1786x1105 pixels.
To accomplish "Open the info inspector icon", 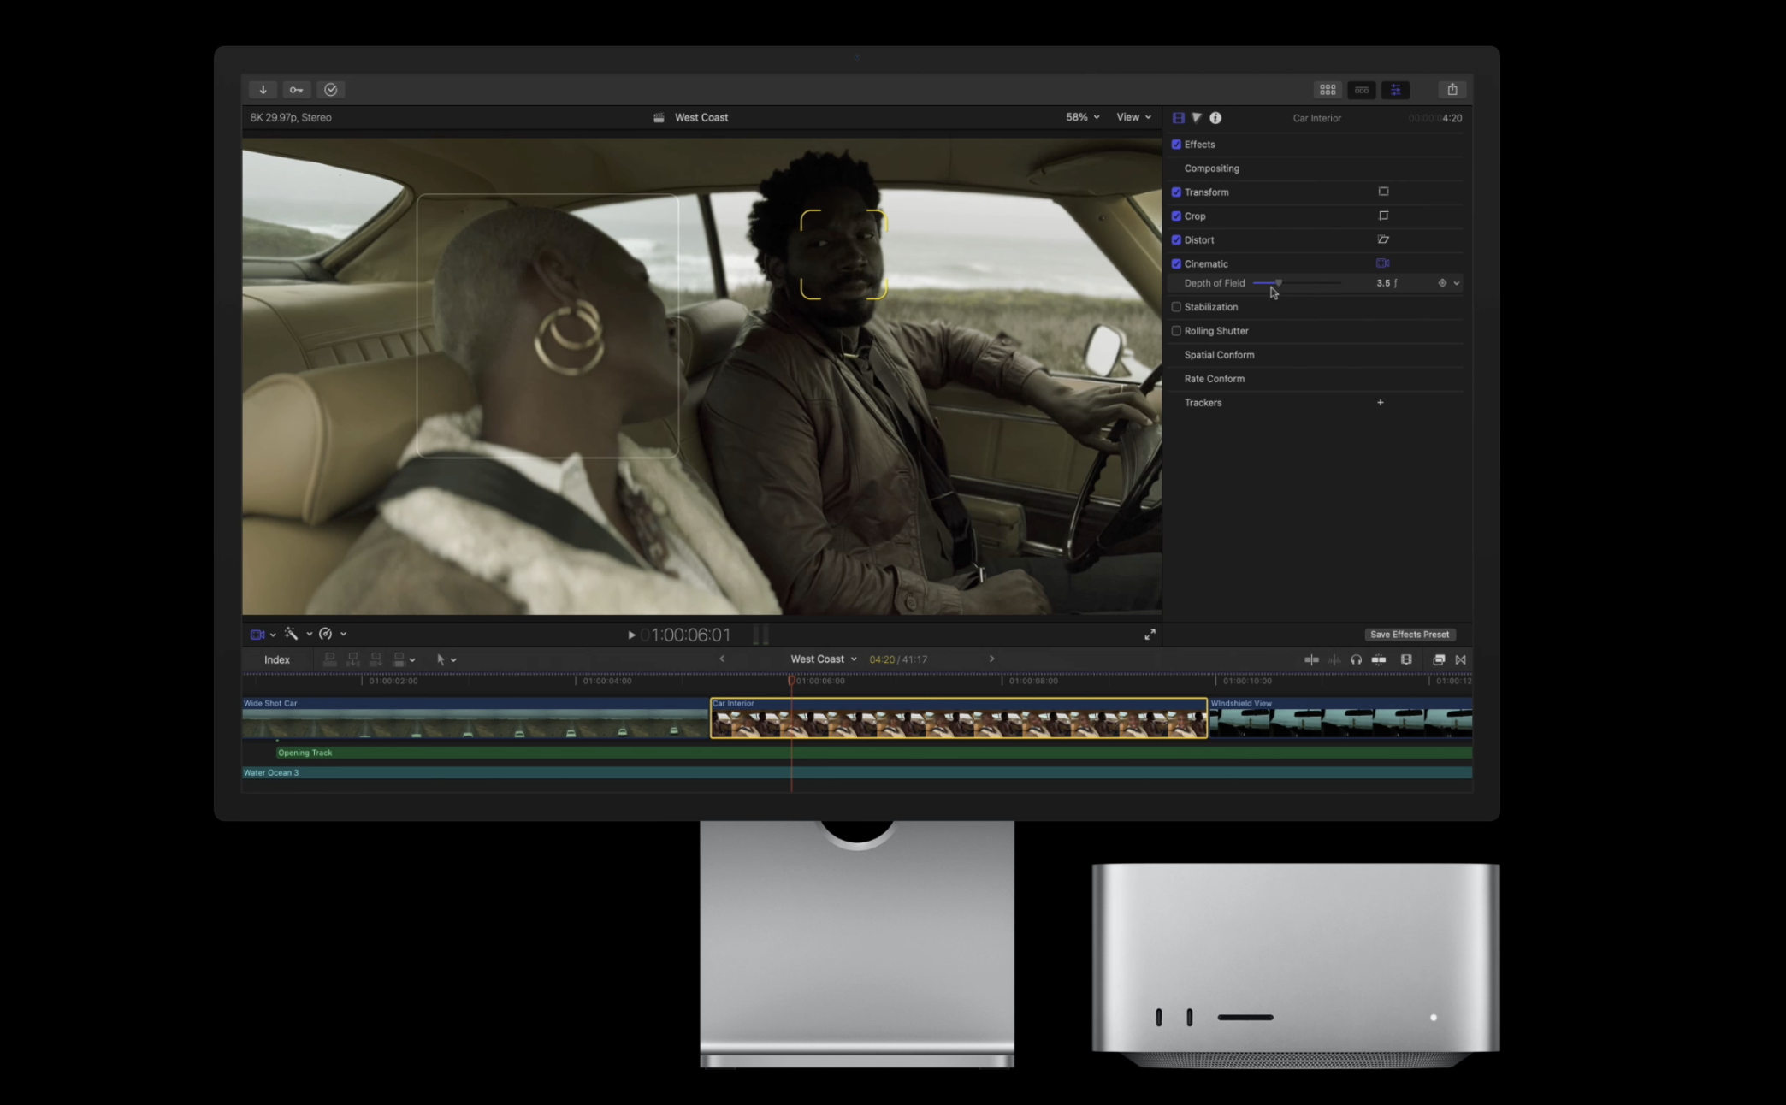I will 1215,118.
